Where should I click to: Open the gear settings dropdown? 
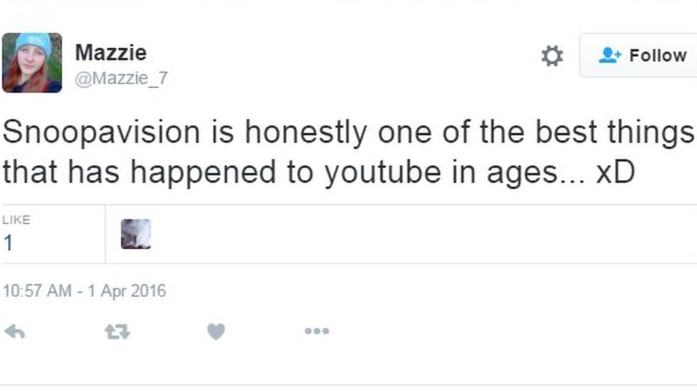[551, 56]
